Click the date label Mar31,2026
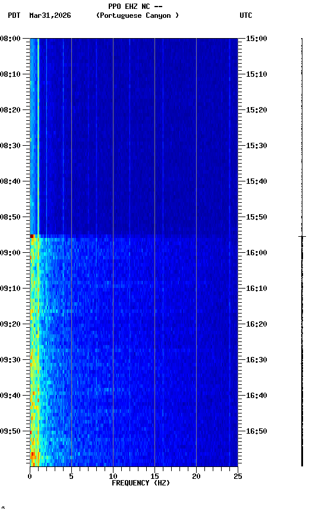Viewport: 328px width, 514px height. [x=50, y=15]
